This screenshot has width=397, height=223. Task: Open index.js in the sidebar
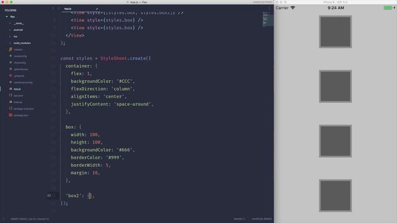coord(18,102)
